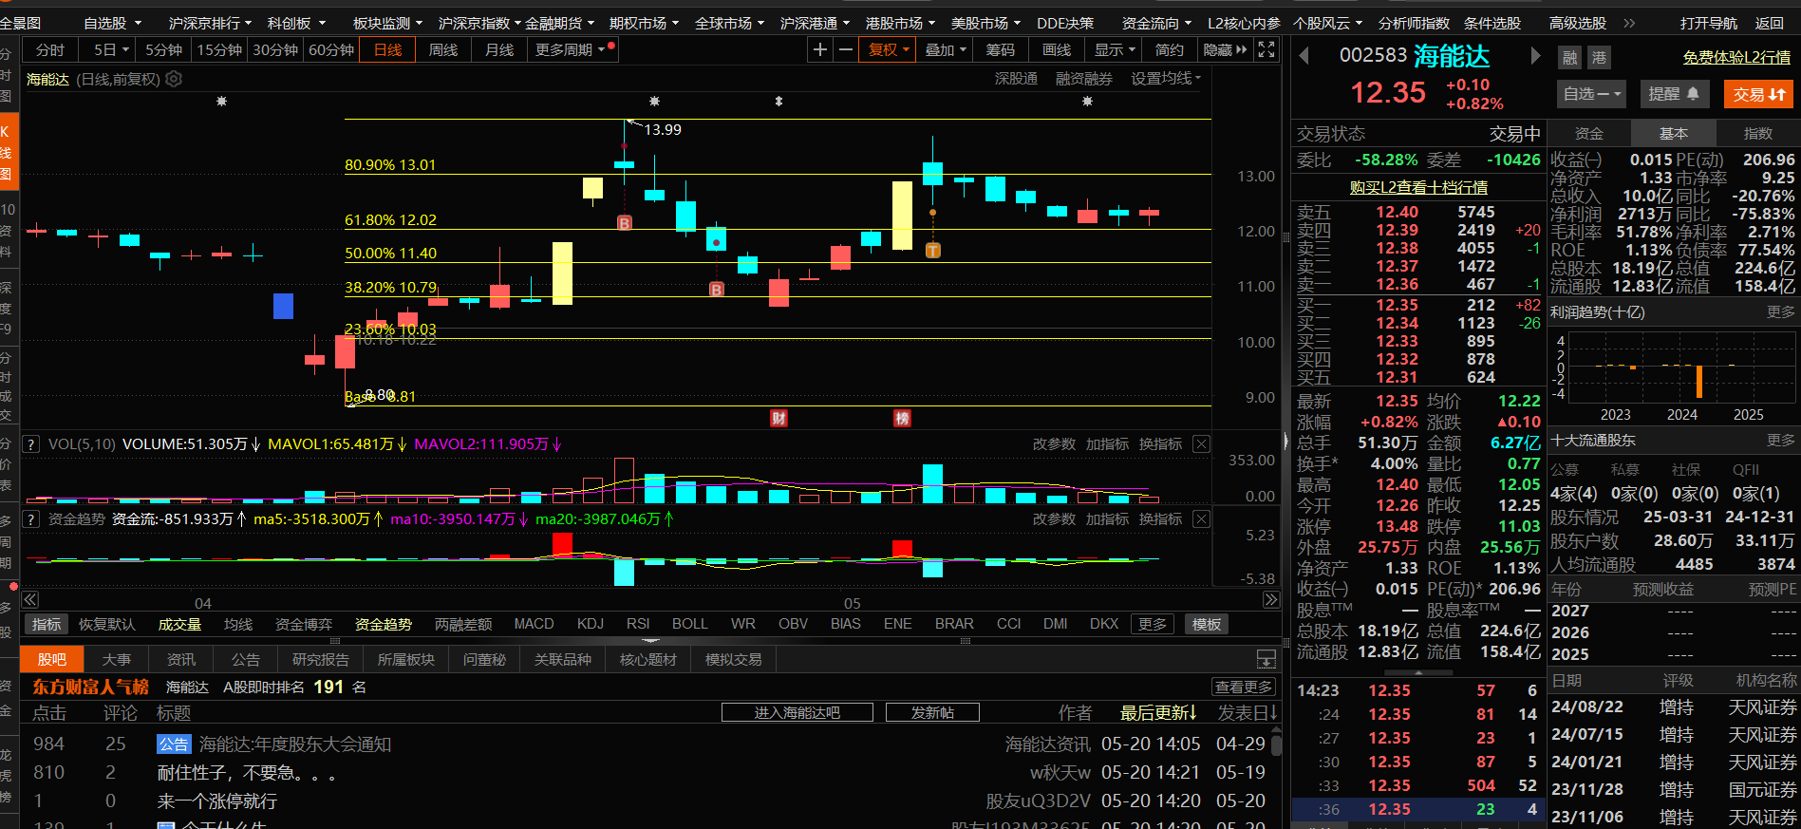Open 融资融券 link above chart

coord(1084,79)
